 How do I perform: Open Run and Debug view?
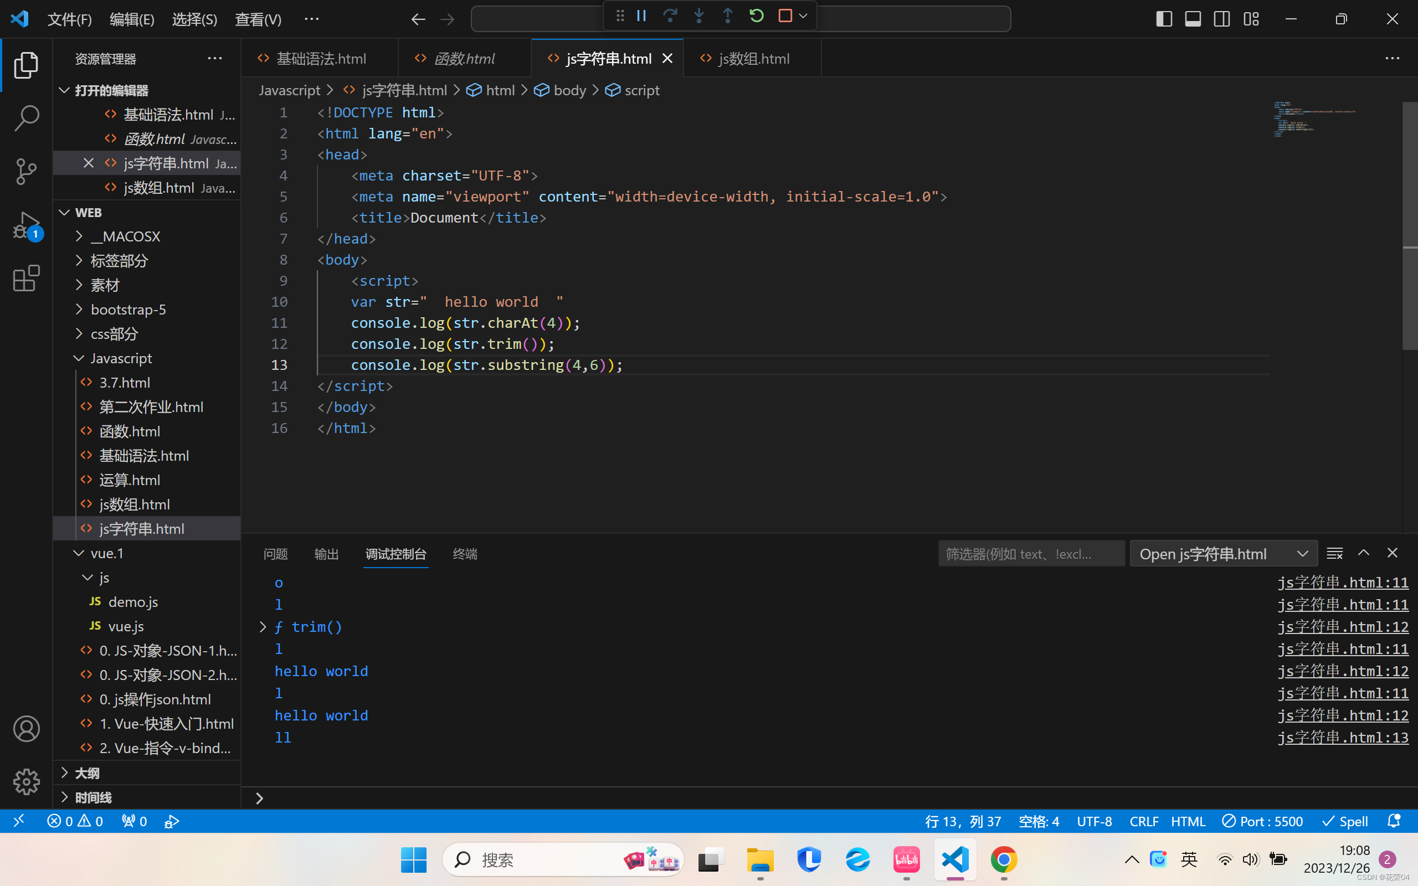click(27, 225)
